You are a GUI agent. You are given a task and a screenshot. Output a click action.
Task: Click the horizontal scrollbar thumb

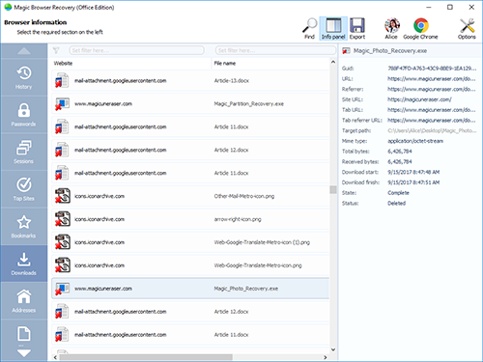pos(146,357)
